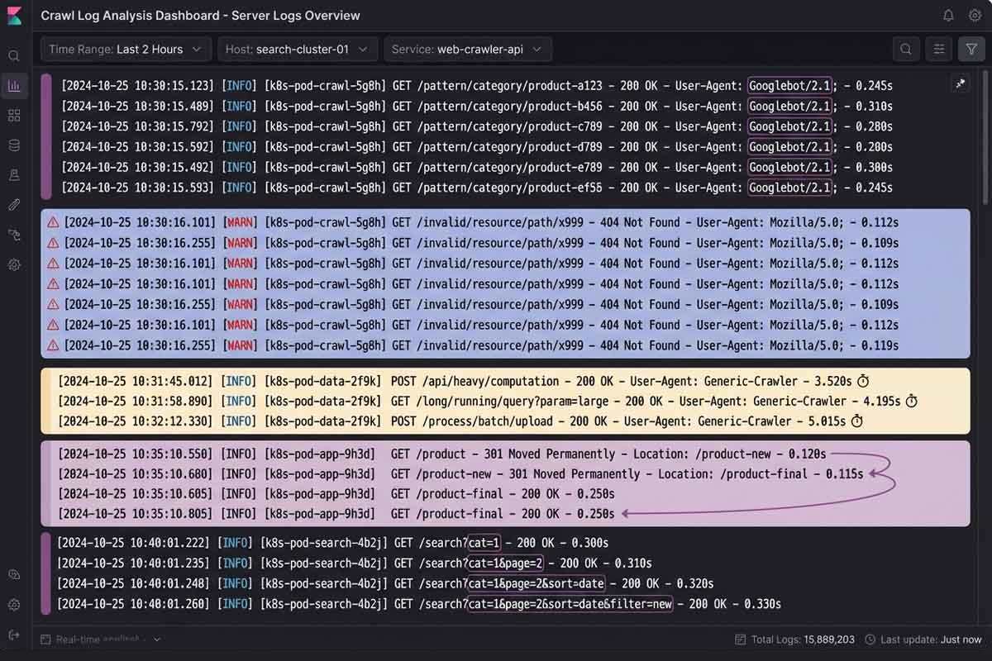Expand the Time Range Last 2 Hours dropdown

[125, 50]
